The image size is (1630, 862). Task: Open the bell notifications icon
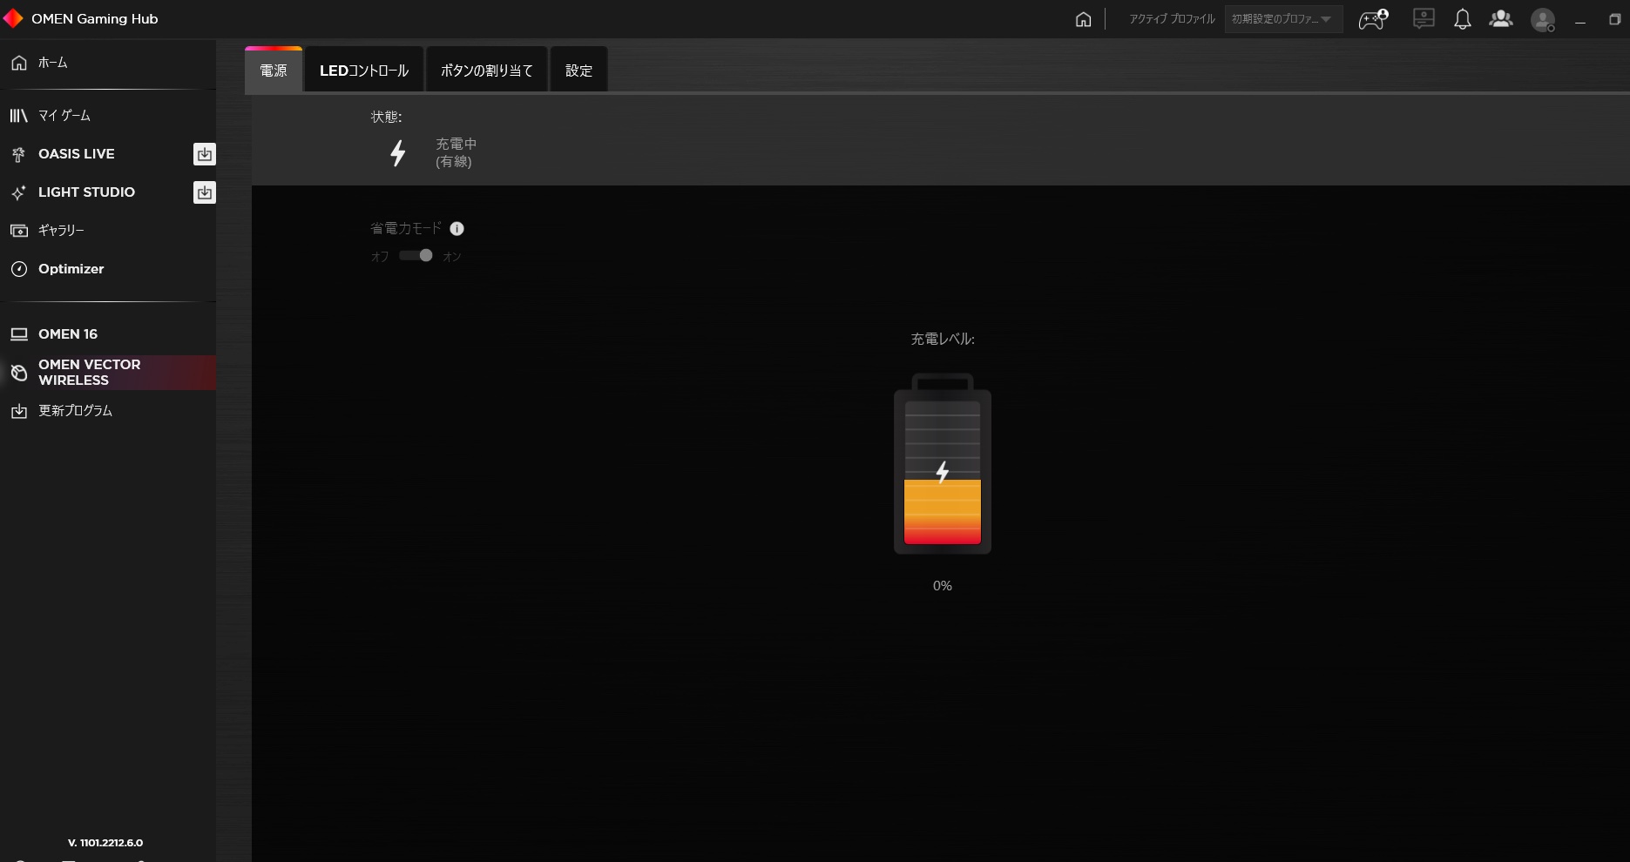pyautogui.click(x=1463, y=19)
